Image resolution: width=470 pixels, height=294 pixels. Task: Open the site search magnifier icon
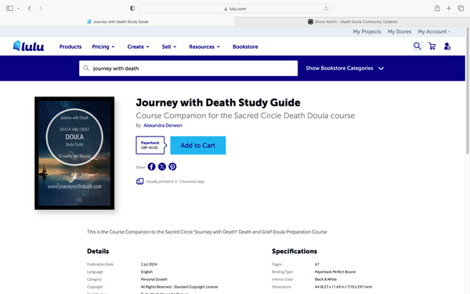(x=418, y=46)
